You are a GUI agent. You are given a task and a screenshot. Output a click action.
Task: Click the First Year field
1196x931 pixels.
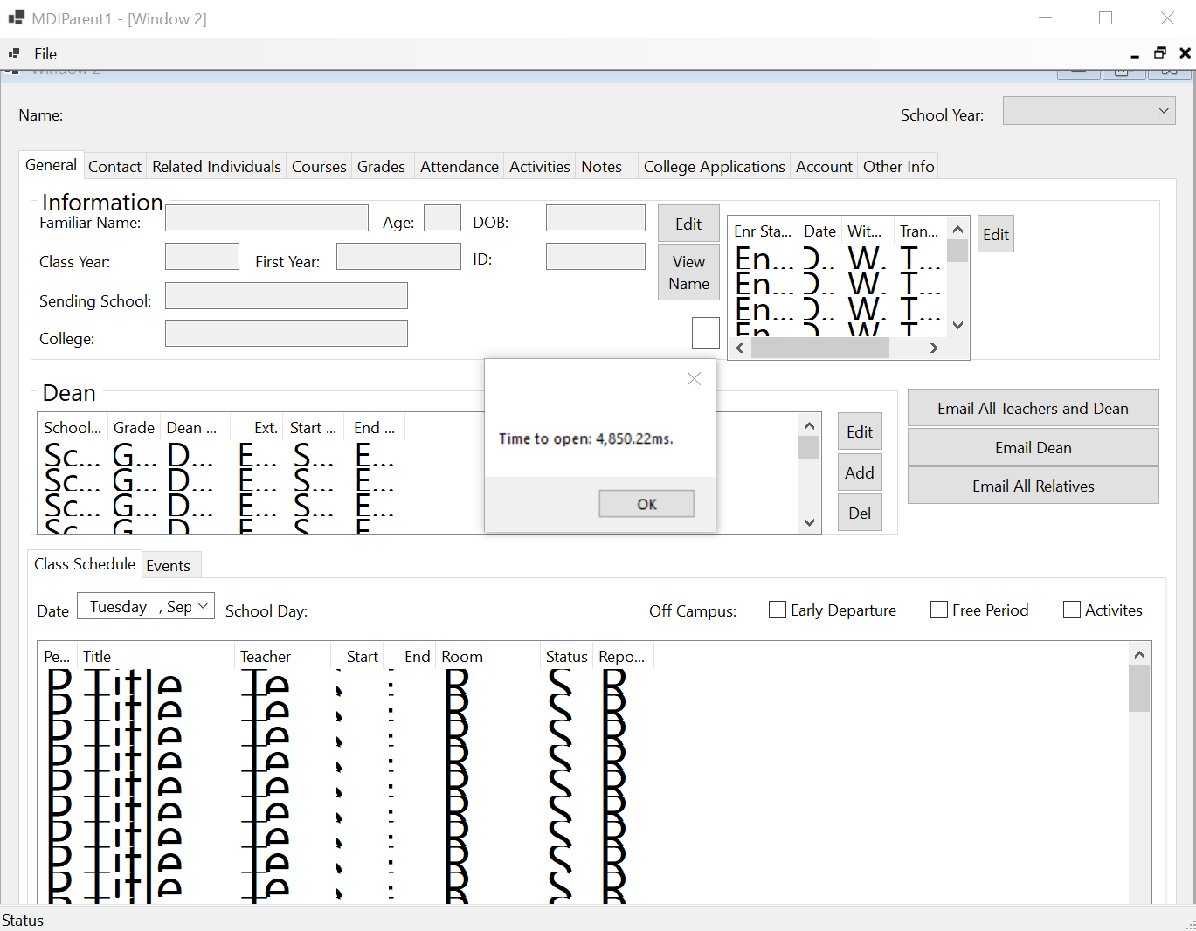tap(398, 257)
